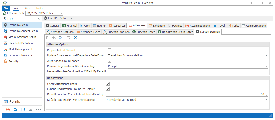Open EventProConnect Setup from the sidebar
The image size is (275, 120).
click(22, 31)
